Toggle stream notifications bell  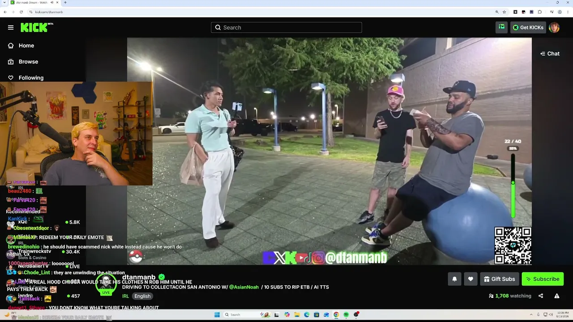pyautogui.click(x=454, y=279)
